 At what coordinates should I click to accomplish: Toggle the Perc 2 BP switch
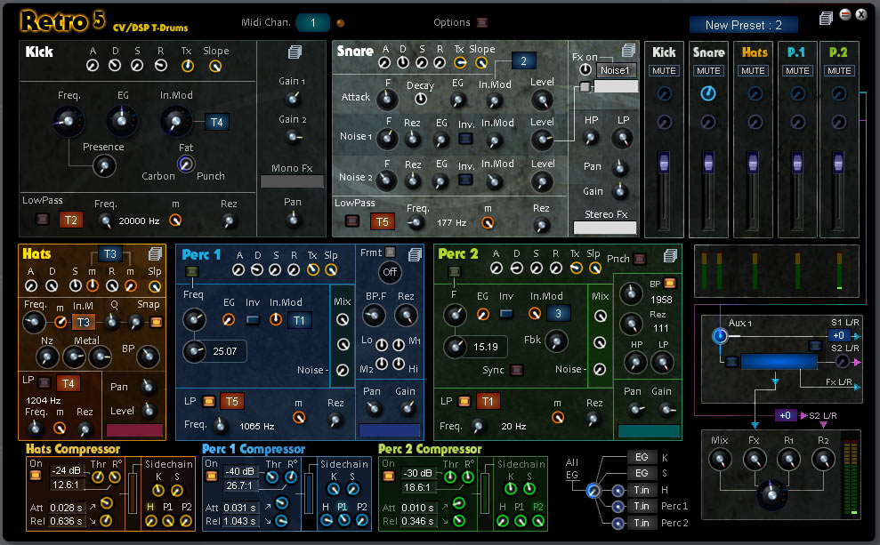click(x=669, y=283)
